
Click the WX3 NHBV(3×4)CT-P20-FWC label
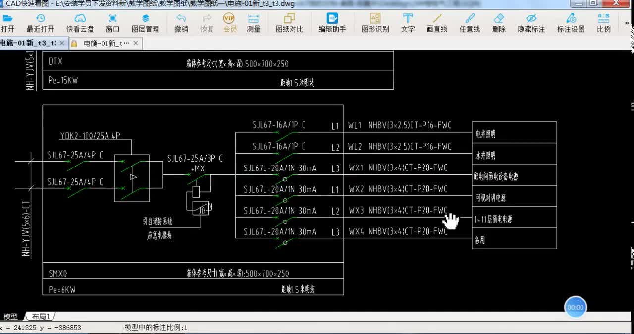coord(398,210)
